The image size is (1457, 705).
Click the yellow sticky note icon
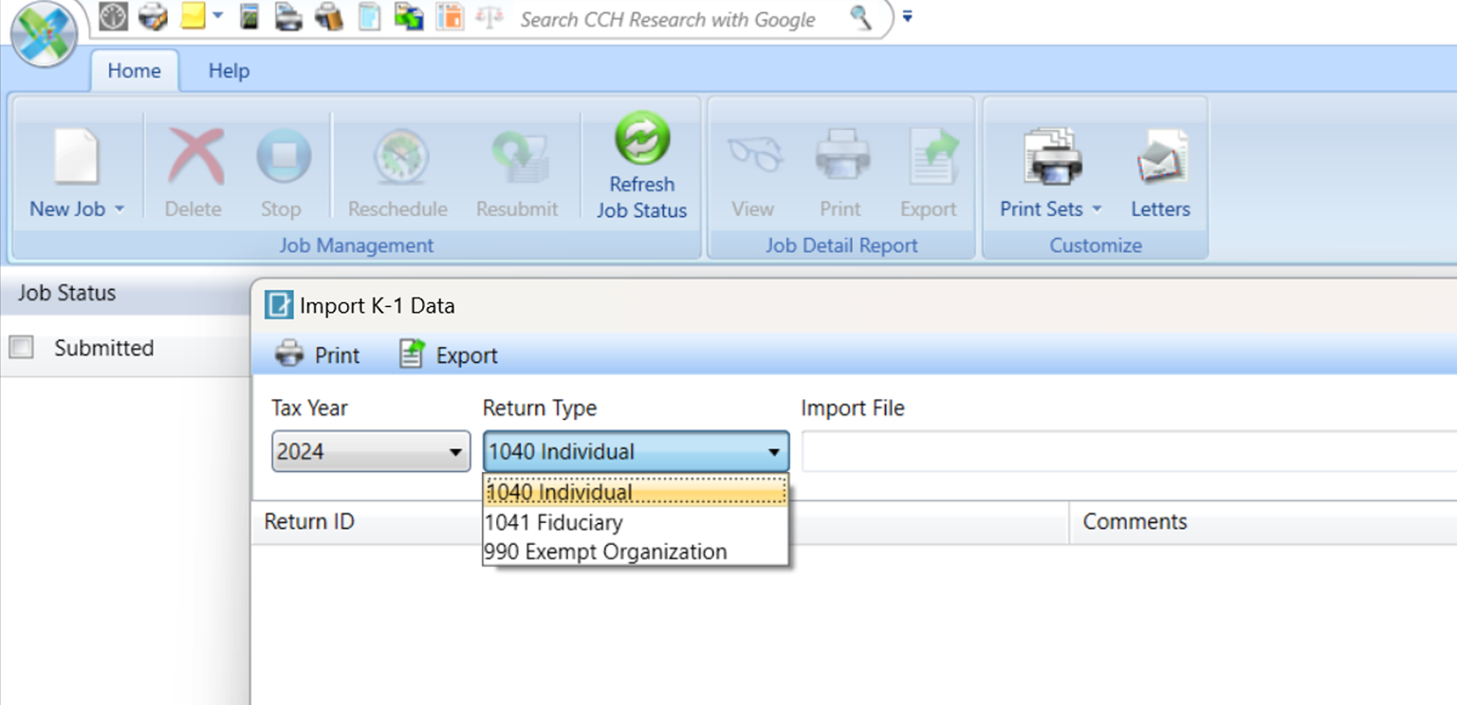(193, 16)
